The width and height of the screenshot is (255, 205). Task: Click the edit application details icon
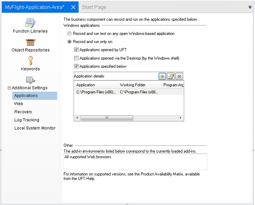(x=171, y=76)
